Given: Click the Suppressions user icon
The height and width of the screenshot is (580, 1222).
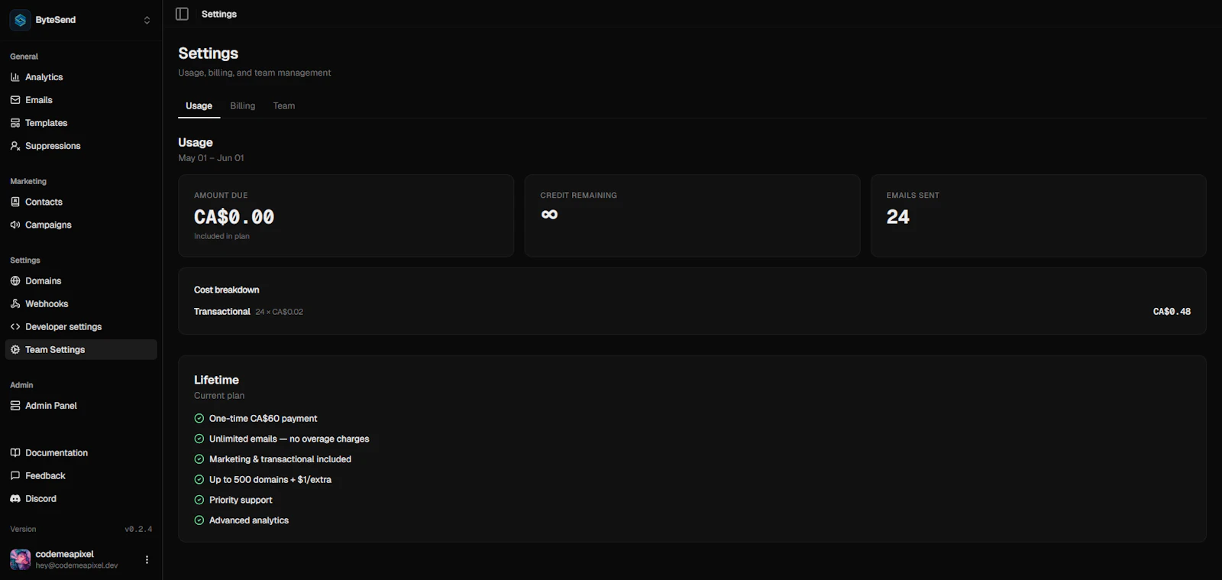Looking at the screenshot, I should [15, 146].
